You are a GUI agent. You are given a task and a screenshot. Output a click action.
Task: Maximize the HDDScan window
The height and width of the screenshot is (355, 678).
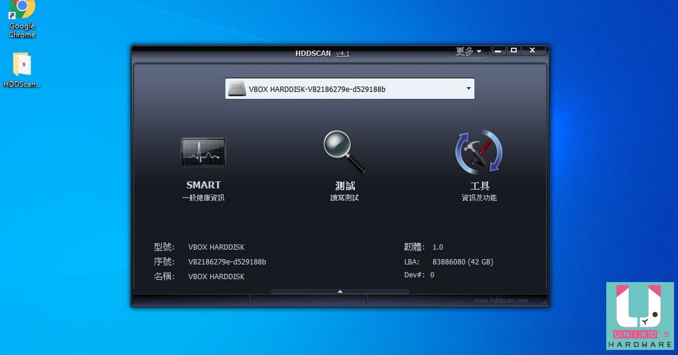(514, 50)
